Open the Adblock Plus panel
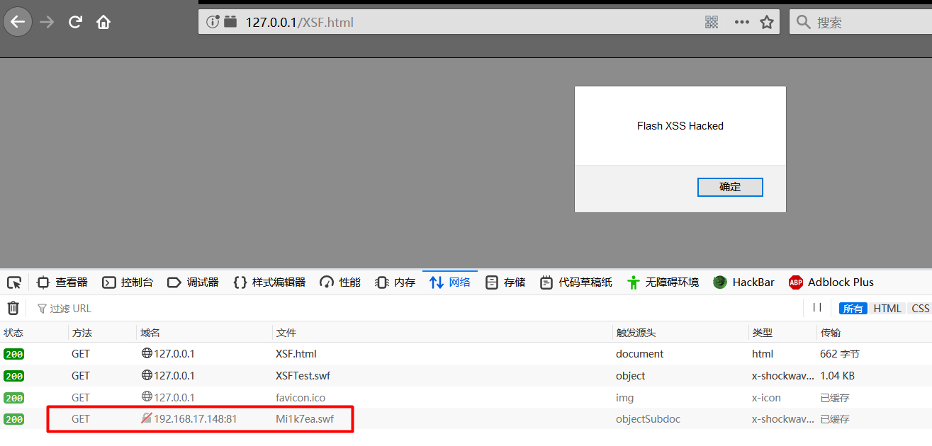932x446 pixels. 831,282
